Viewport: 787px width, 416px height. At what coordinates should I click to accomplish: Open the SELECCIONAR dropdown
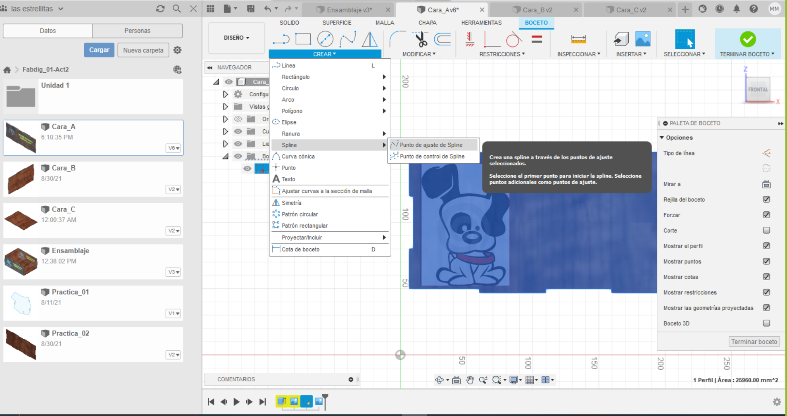tap(684, 54)
